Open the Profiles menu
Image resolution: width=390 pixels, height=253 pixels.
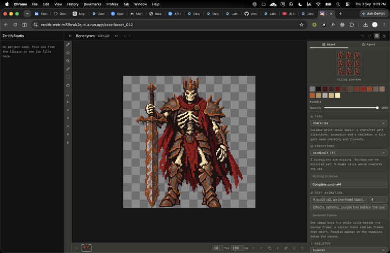[112, 4]
